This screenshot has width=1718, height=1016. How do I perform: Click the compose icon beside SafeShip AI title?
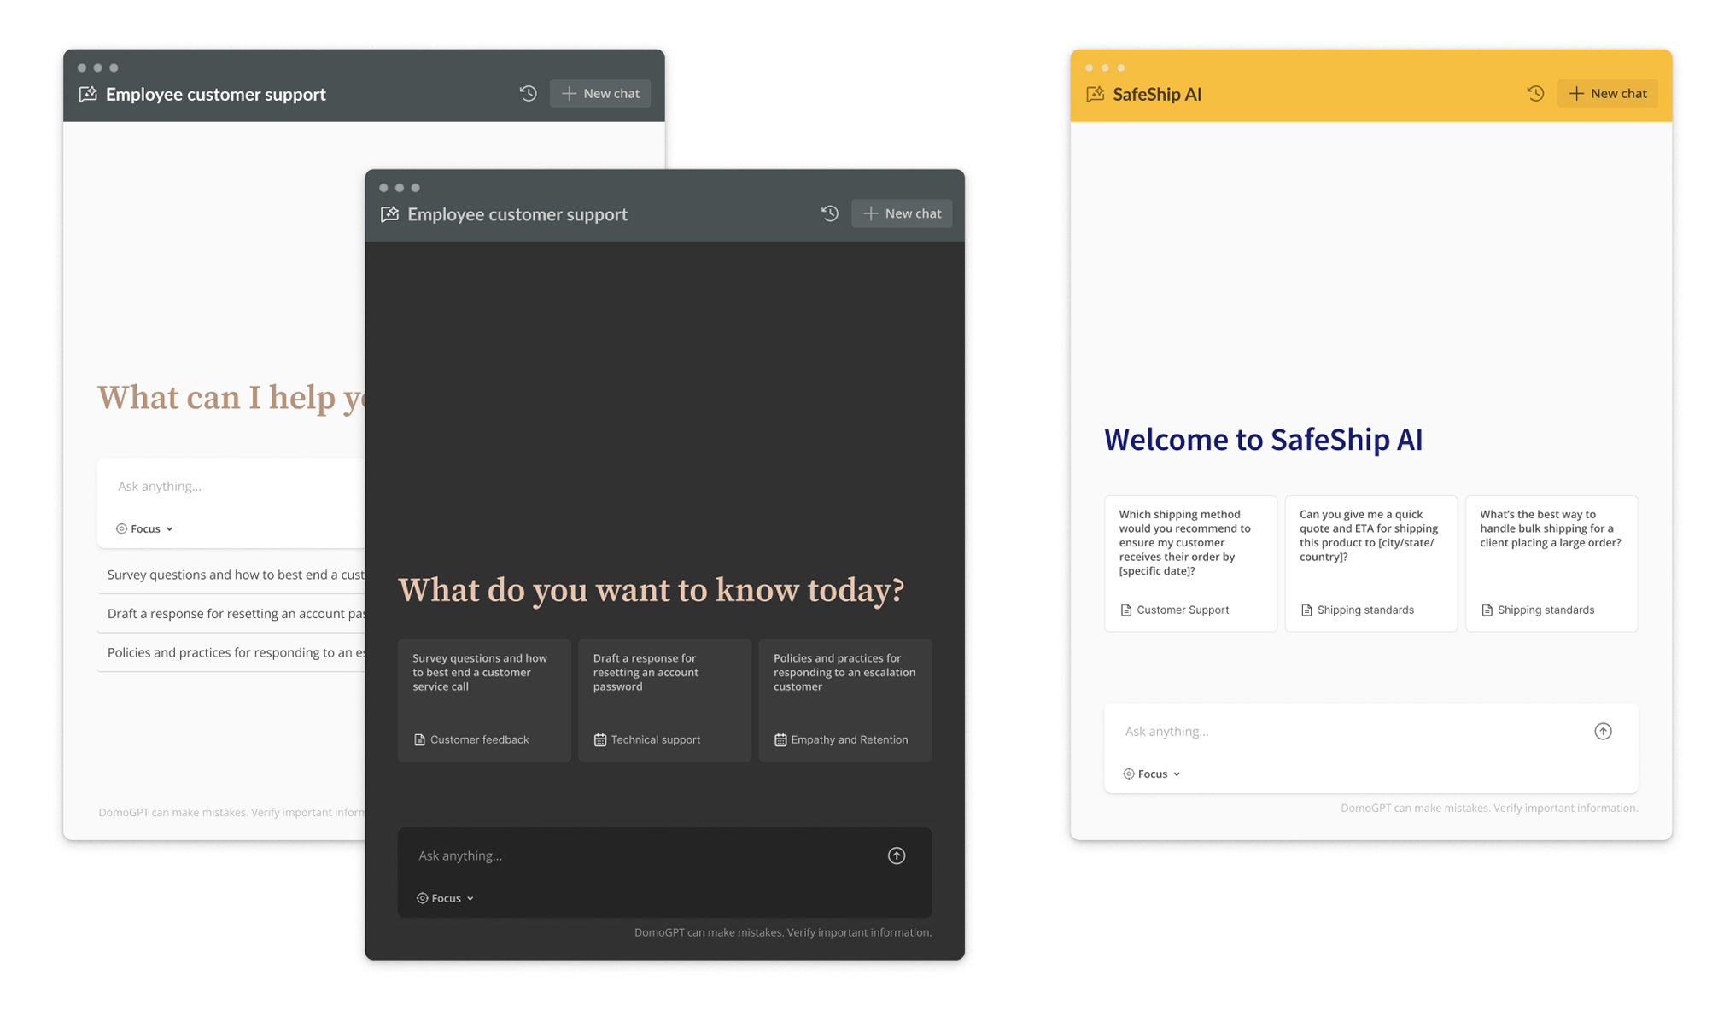coord(1096,94)
